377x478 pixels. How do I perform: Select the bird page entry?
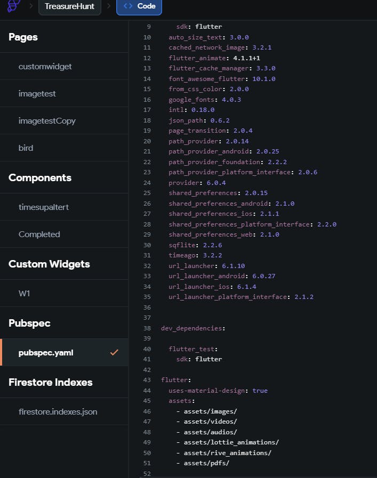(x=26, y=148)
